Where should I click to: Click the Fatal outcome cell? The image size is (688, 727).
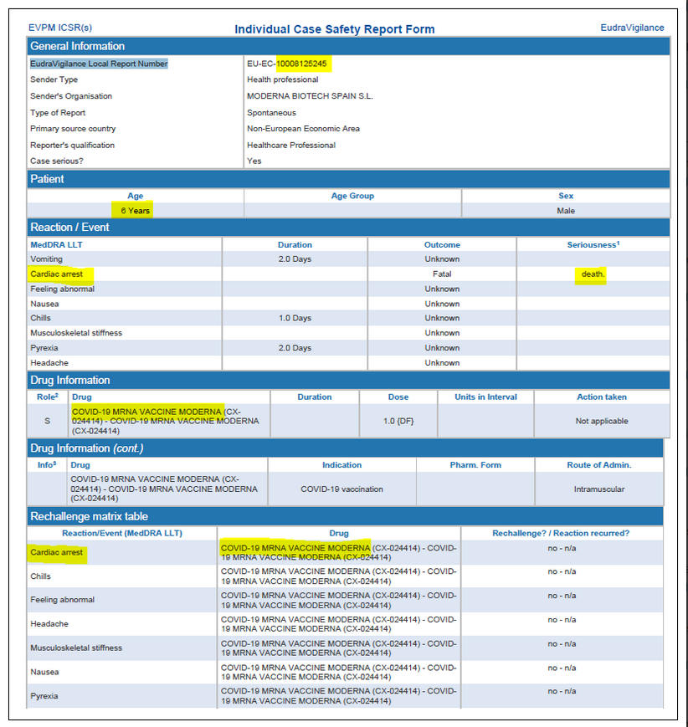(x=441, y=274)
